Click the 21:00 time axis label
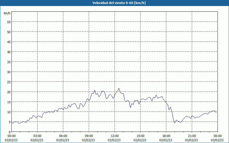This screenshot has width=229, height=143. [192, 136]
